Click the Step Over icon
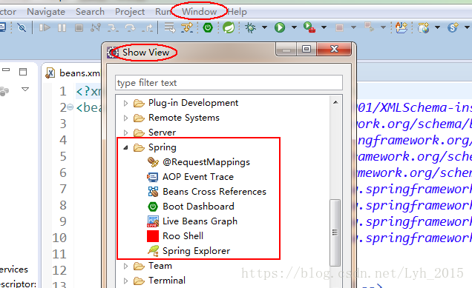The height and width of the screenshot is (288, 472). [130, 28]
